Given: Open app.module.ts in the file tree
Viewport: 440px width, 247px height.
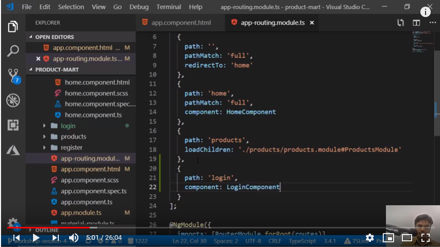Looking at the screenshot, I should 81,213.
